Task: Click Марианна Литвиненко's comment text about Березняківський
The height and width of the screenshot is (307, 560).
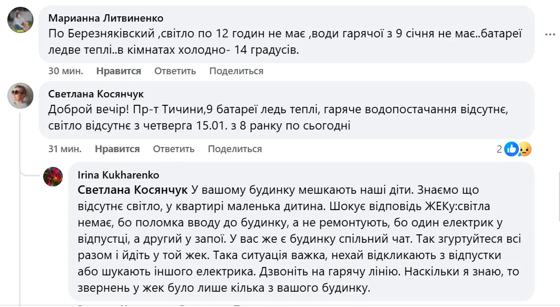Action: (x=284, y=42)
